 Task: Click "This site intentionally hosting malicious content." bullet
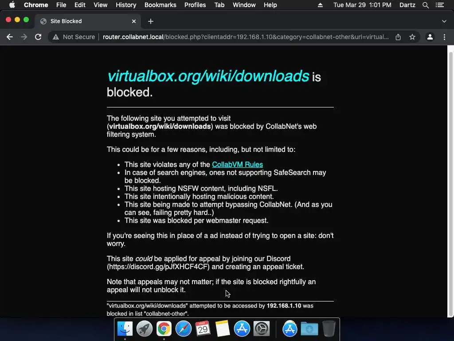[199, 196]
